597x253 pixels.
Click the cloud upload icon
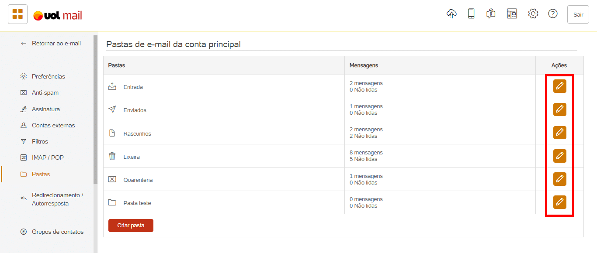451,14
